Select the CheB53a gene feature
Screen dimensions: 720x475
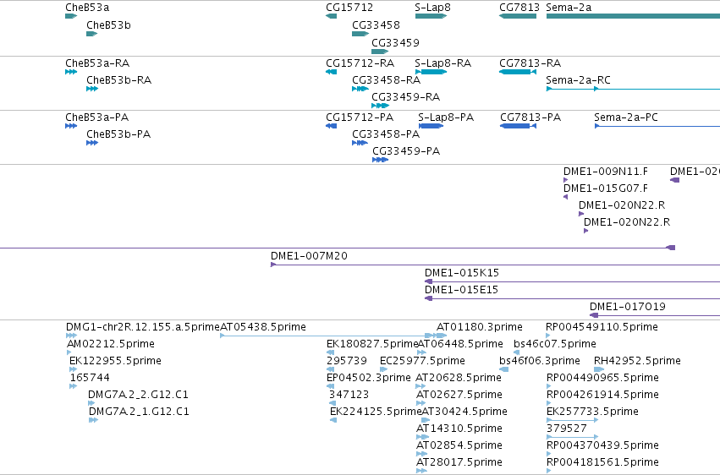(x=71, y=16)
